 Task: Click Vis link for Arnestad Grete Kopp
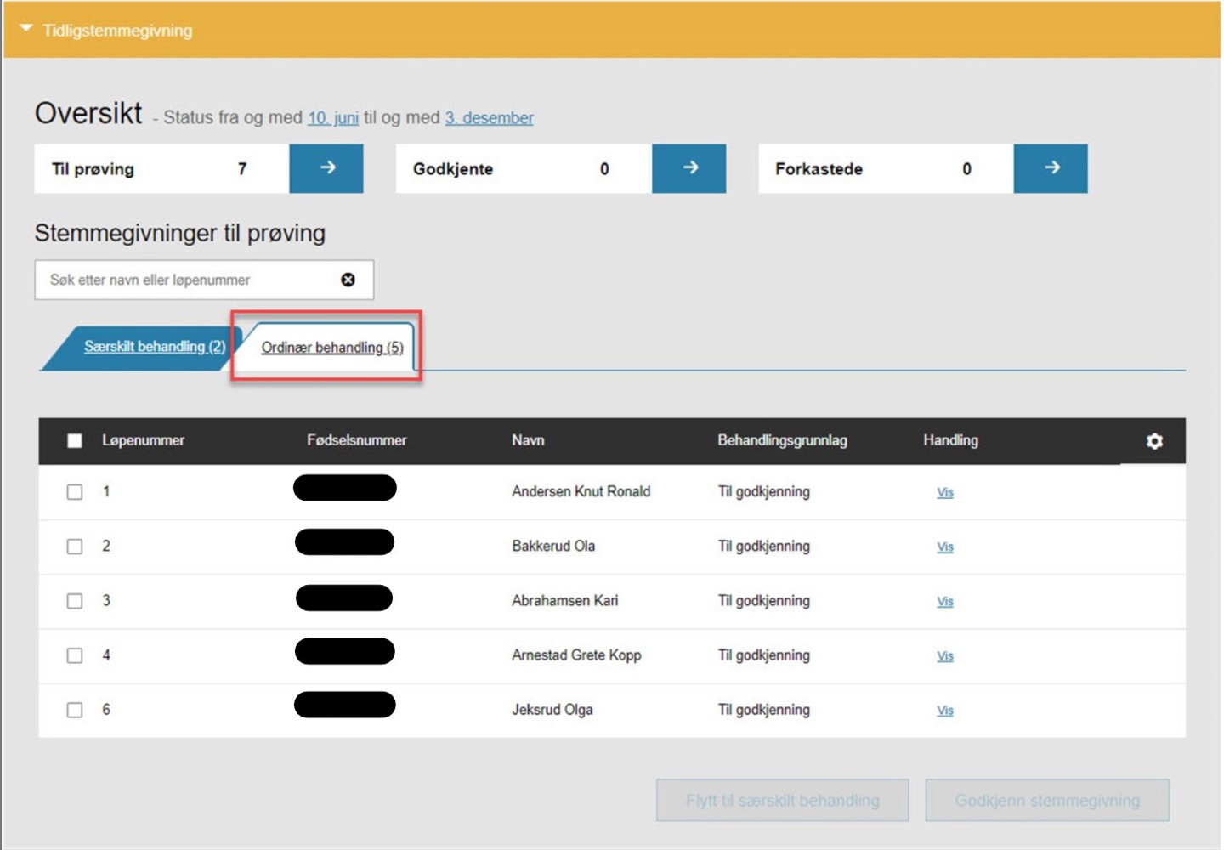[x=944, y=656]
